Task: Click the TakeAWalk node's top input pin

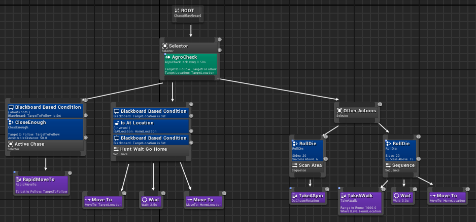Action: click(361, 189)
